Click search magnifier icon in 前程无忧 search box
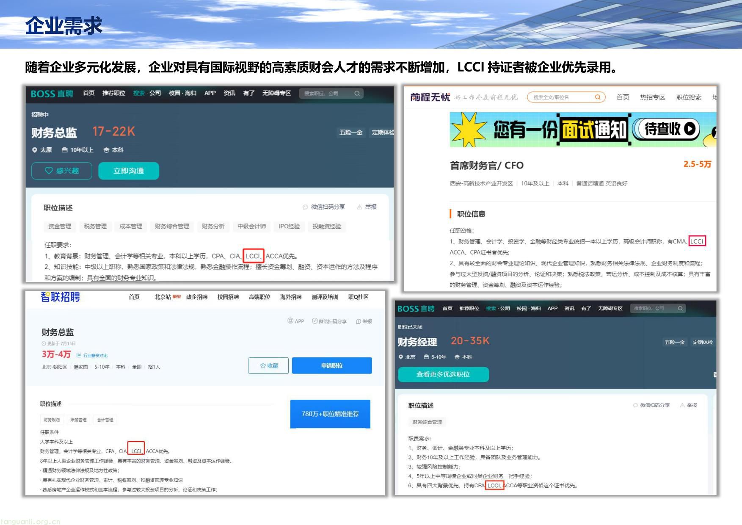Screen dimensions: 742x525 (x=598, y=97)
